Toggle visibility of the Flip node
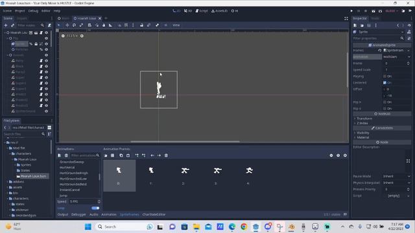The width and height of the screenshot is (415, 233). tap(46, 38)
